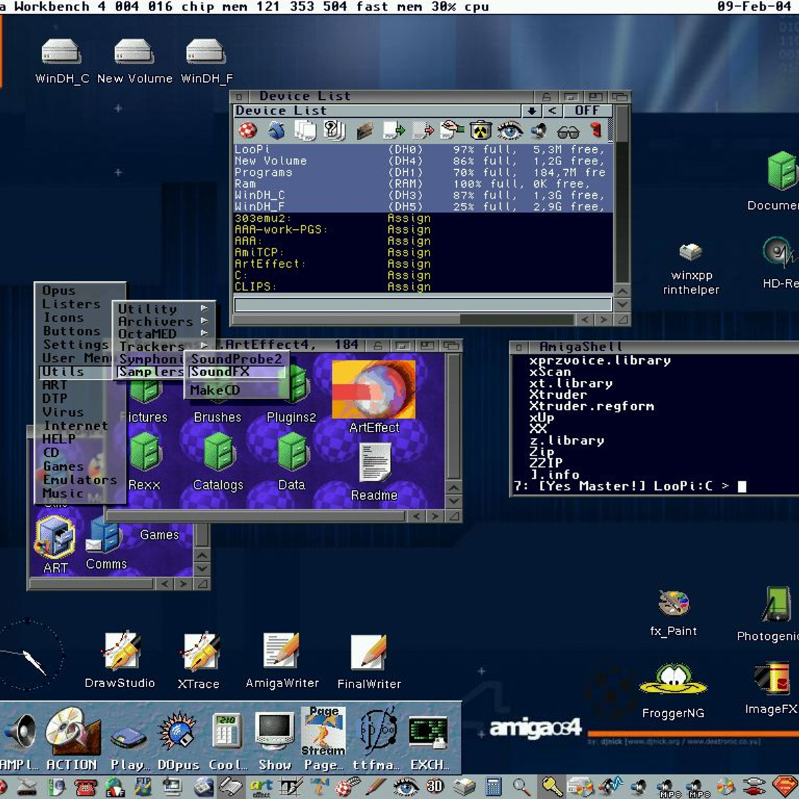Open the Emulators menu entry
This screenshot has width=799, height=799.
click(x=79, y=479)
